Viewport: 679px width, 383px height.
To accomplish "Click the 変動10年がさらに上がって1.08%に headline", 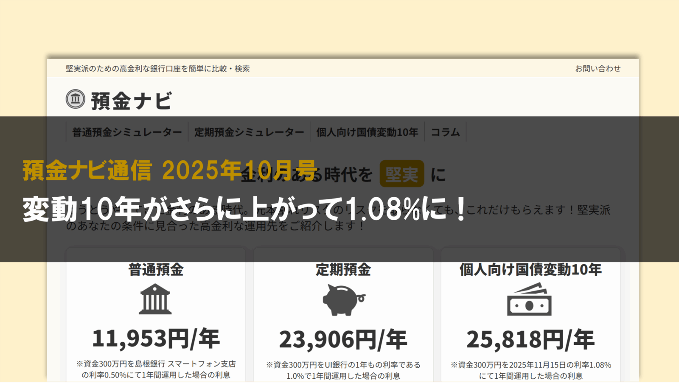I will click(x=244, y=209).
